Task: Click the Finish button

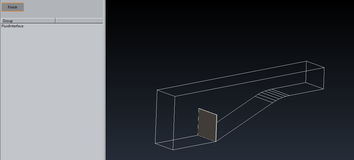Action: point(13,7)
